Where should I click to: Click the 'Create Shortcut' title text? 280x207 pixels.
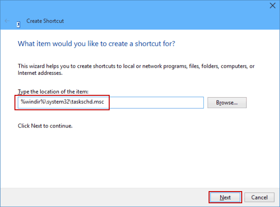[x=45, y=21]
